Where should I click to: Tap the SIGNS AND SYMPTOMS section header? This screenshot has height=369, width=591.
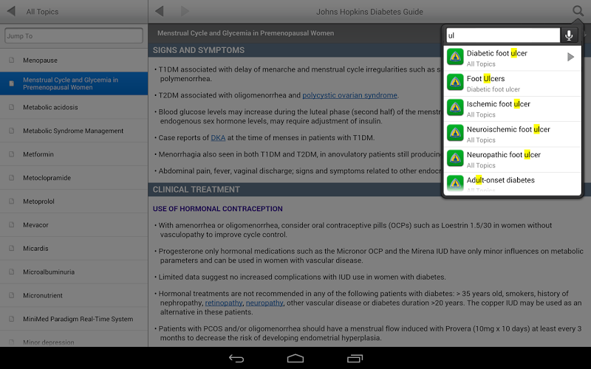click(199, 50)
